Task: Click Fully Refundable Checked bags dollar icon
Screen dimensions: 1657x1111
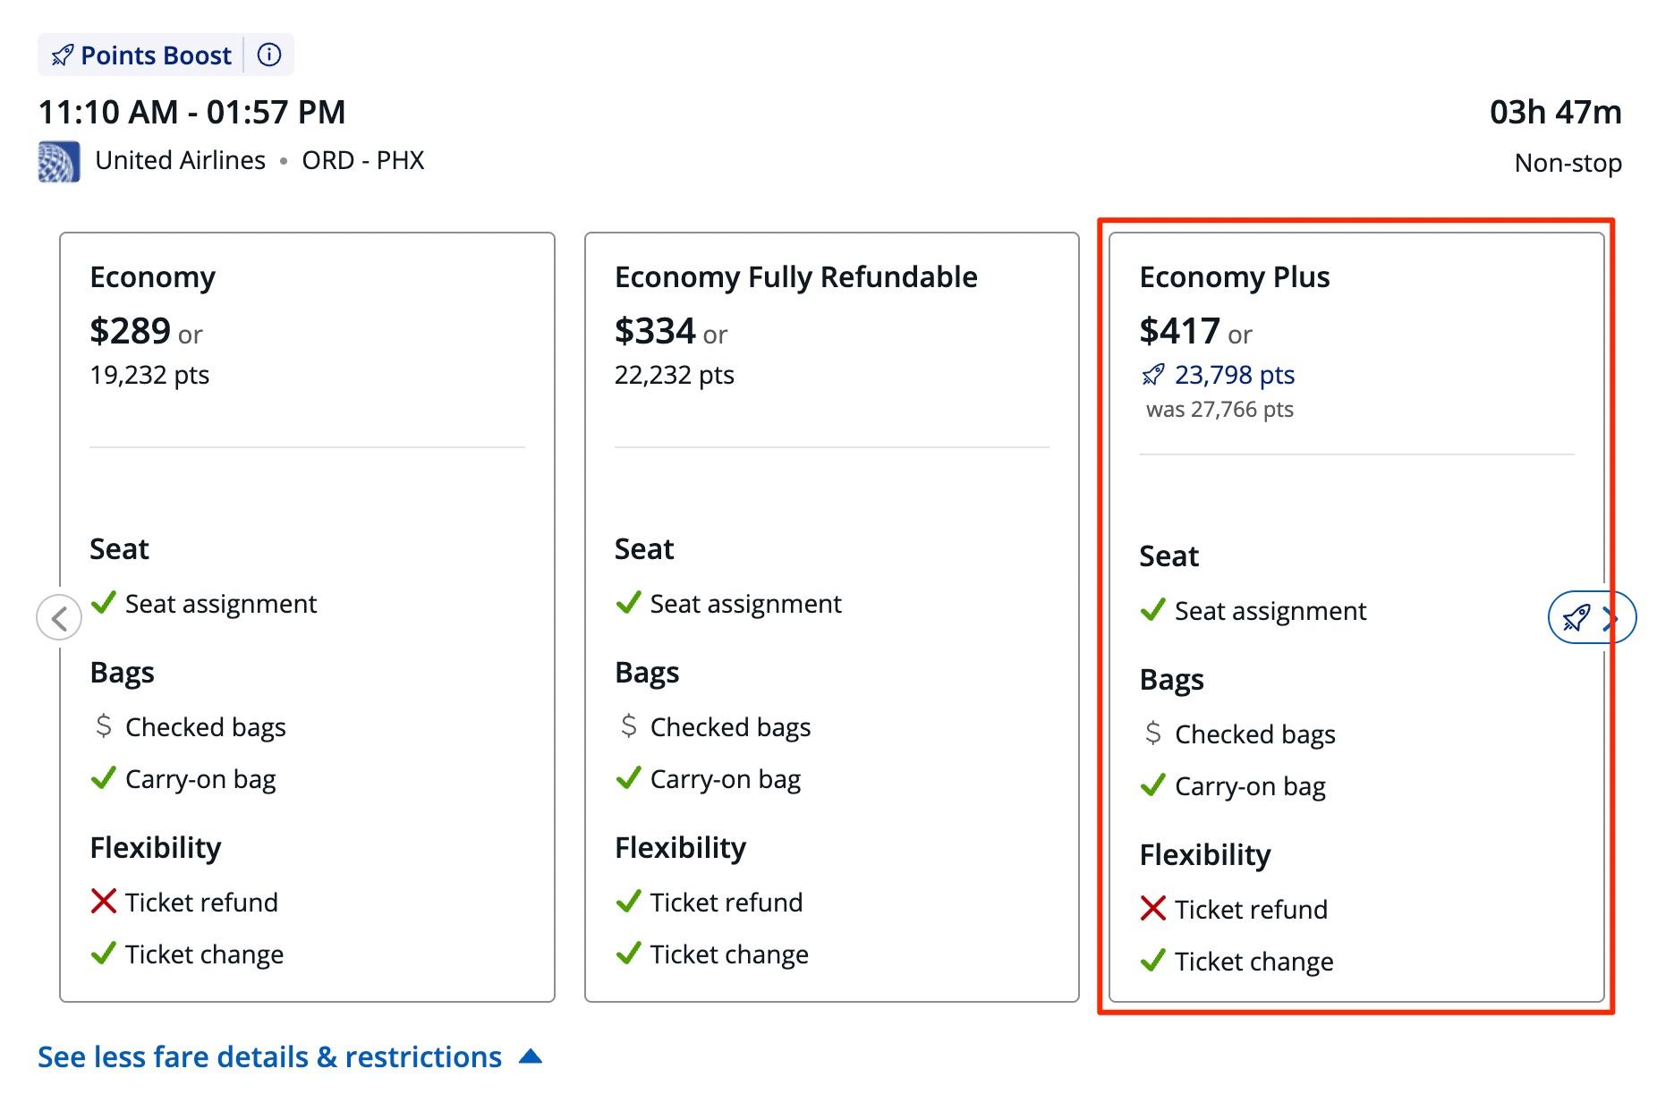Action: pyautogui.click(x=629, y=725)
